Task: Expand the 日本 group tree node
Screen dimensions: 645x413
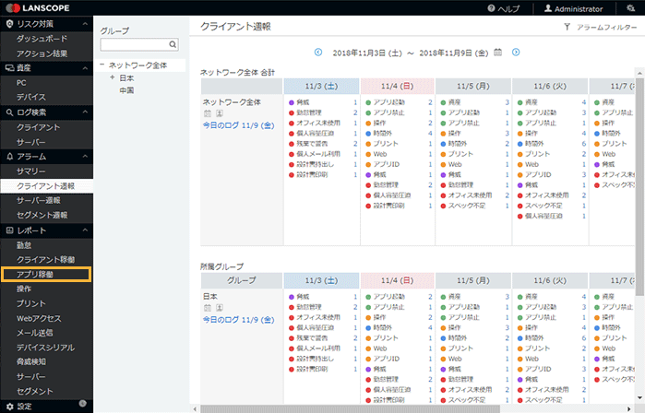Action: tap(112, 77)
